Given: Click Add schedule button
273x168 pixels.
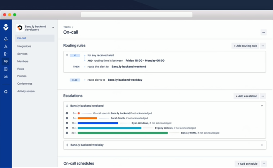Looking at the screenshot, I should pos(247,164).
